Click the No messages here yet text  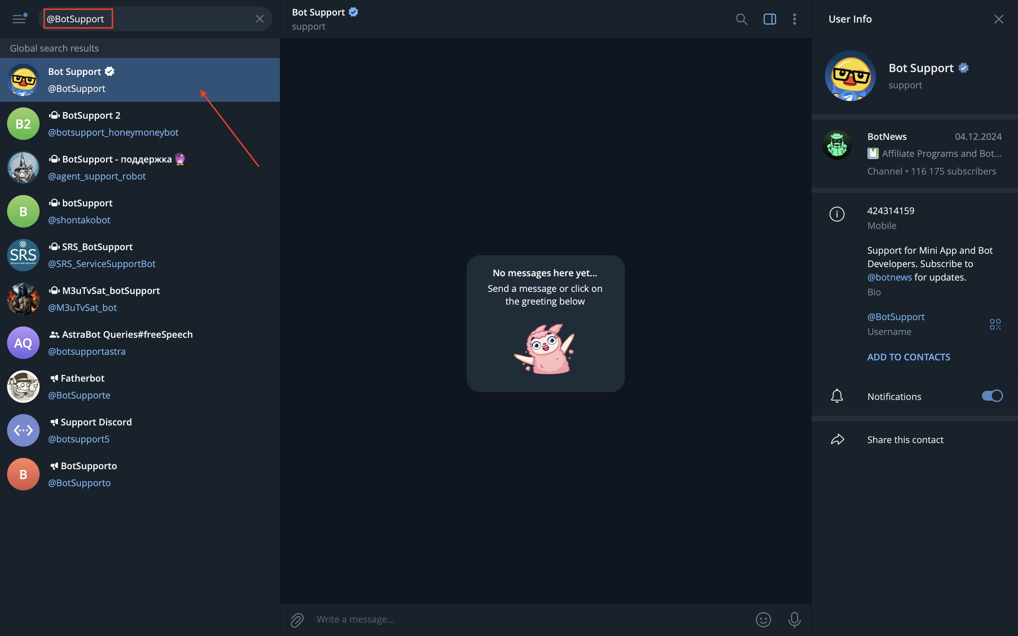(545, 273)
